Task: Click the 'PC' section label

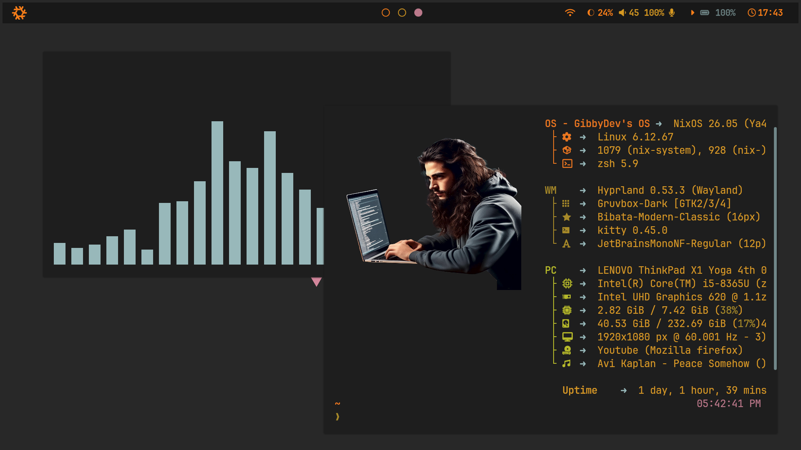Action: pyautogui.click(x=551, y=270)
